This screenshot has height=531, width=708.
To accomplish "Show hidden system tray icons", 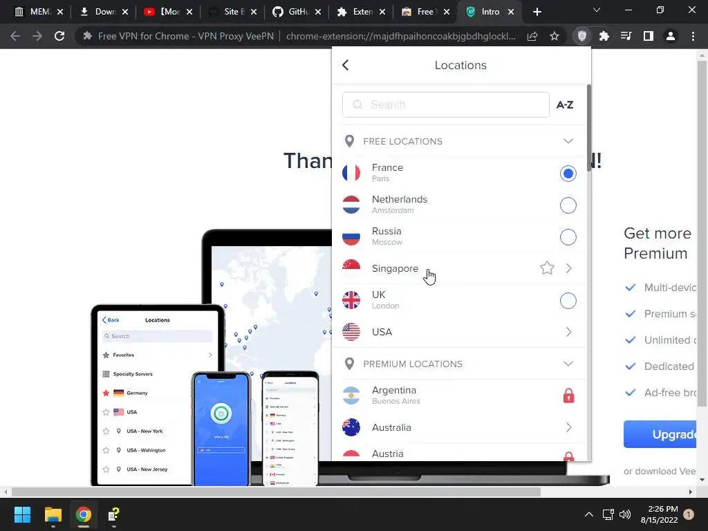I will point(589,514).
